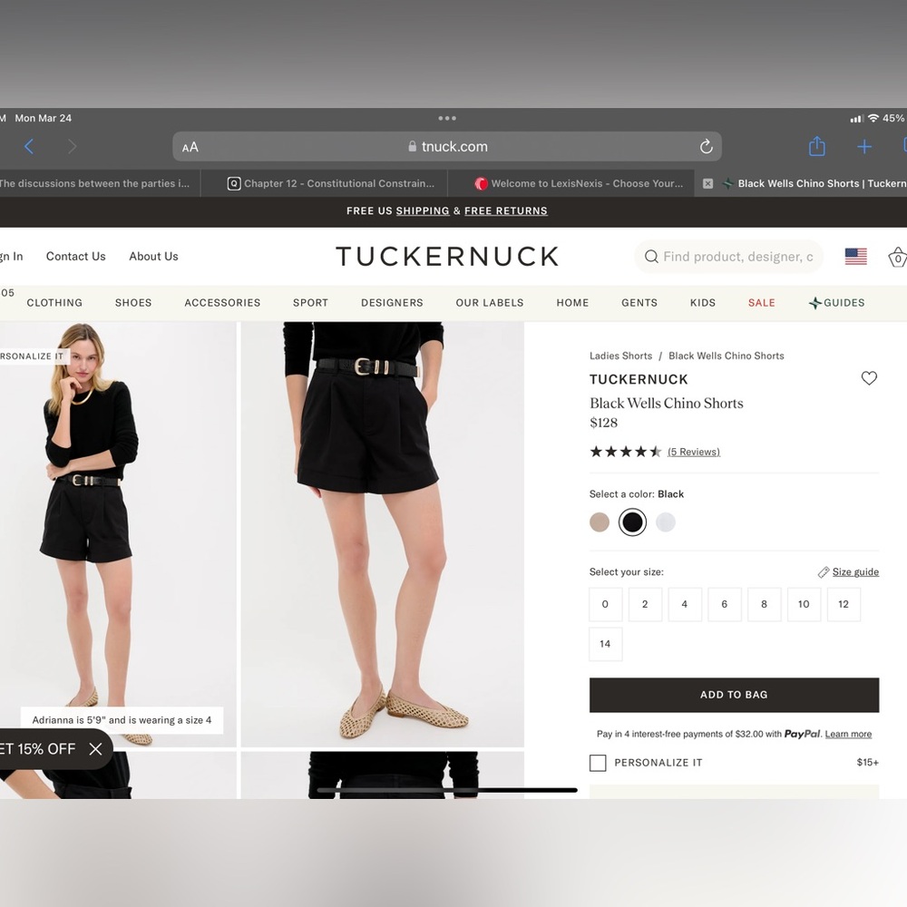Open the Accessories menu

pyautogui.click(x=222, y=303)
